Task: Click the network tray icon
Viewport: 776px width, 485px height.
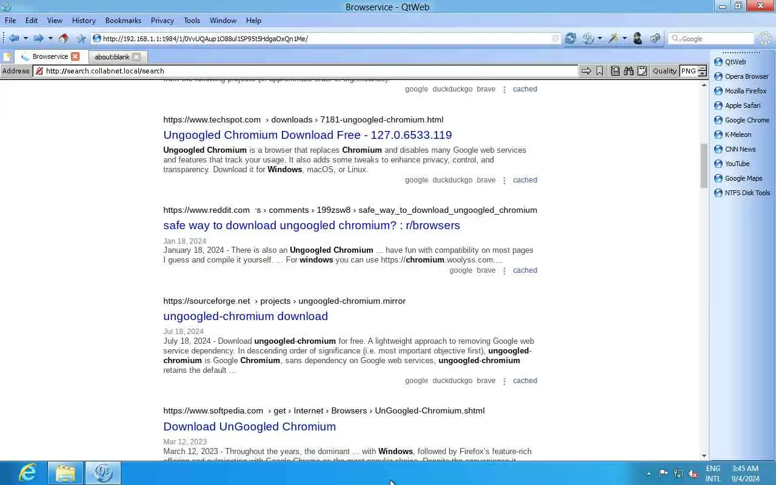Action: click(678, 473)
